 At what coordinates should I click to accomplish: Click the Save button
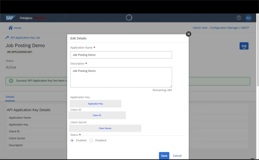[x=164, y=156]
